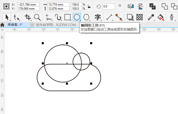Image resolution: width=178 pixels, height=114 pixels.
Task: Select the Polygon tool
Action: click(x=87, y=17)
